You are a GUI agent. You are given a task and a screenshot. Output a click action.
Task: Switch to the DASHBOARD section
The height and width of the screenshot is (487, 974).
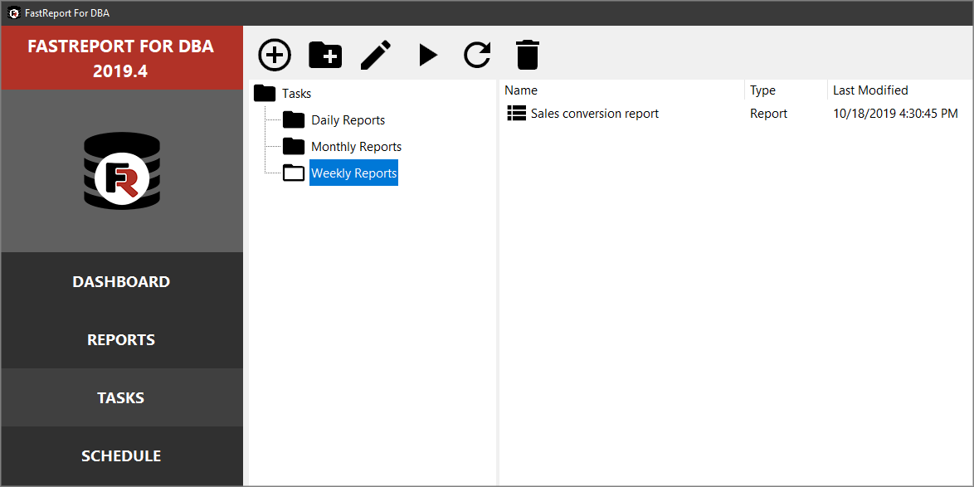point(121,281)
